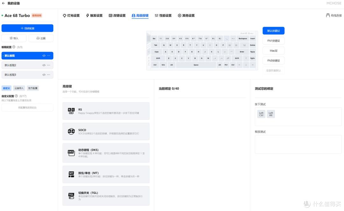The height and width of the screenshot is (211, 344).
Task: Click the 云端 button
Action: [41, 38]
